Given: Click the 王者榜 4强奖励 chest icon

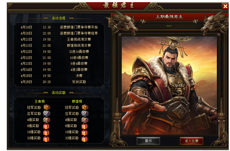Looking at the screenshot, I should click(x=46, y=120).
